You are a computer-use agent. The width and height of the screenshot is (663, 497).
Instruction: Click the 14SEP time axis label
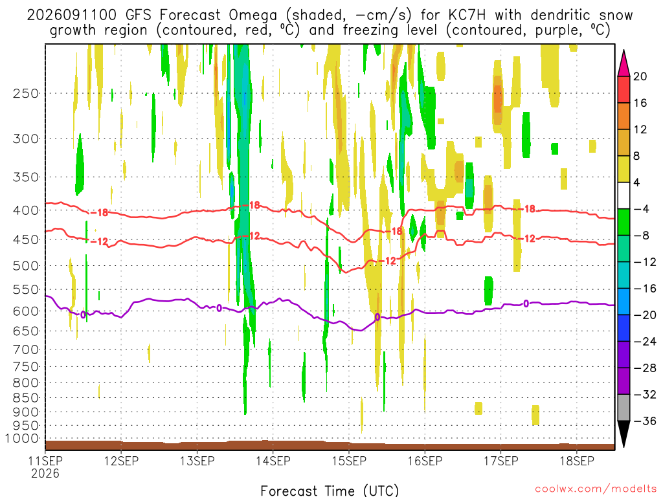pyautogui.click(x=273, y=461)
